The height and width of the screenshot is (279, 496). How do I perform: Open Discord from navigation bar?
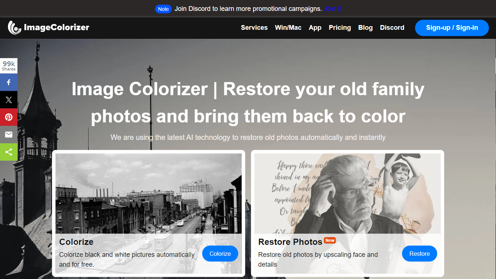point(392,28)
